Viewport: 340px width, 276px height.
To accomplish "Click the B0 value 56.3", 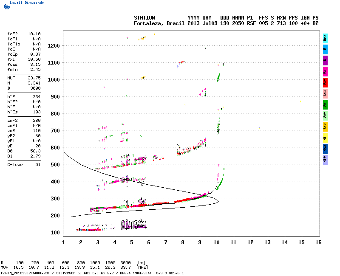I will [36, 151].
